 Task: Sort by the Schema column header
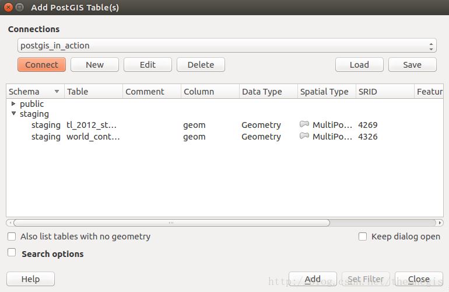pyautogui.click(x=35, y=92)
